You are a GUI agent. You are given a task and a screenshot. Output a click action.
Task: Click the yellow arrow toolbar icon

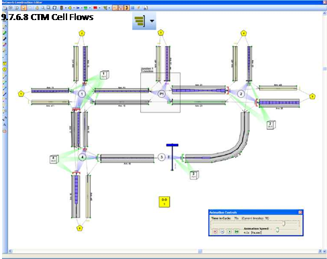click(70, 8)
